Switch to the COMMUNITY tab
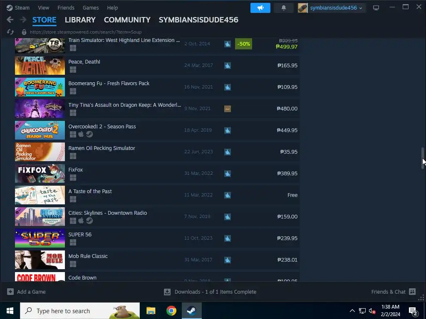The width and height of the screenshot is (426, 319). click(127, 20)
